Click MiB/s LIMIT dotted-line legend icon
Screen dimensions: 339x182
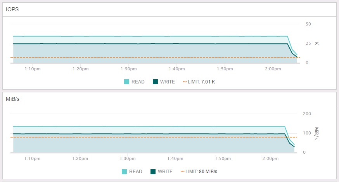coord(182,172)
